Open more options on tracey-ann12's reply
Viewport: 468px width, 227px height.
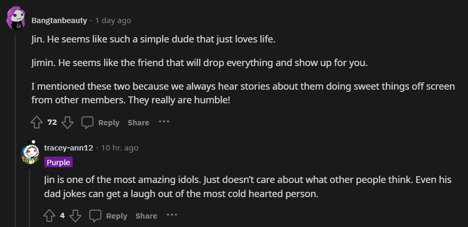point(172,215)
